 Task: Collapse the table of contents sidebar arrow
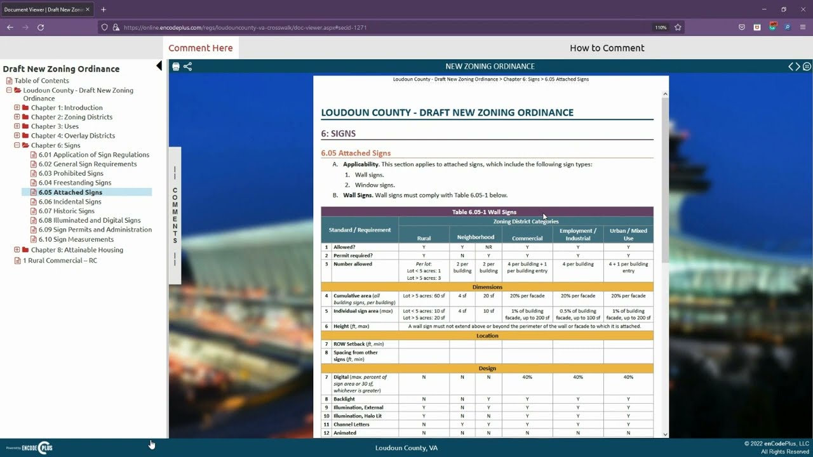159,66
